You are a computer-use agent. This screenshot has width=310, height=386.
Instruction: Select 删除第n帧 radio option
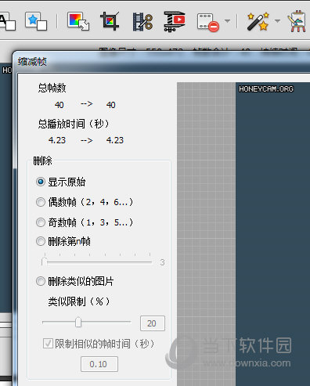pos(41,241)
